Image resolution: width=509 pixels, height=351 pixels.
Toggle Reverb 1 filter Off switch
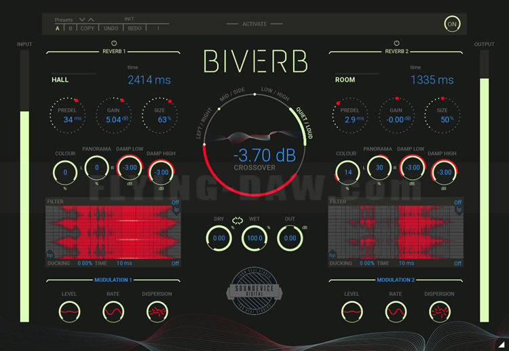[x=175, y=202]
